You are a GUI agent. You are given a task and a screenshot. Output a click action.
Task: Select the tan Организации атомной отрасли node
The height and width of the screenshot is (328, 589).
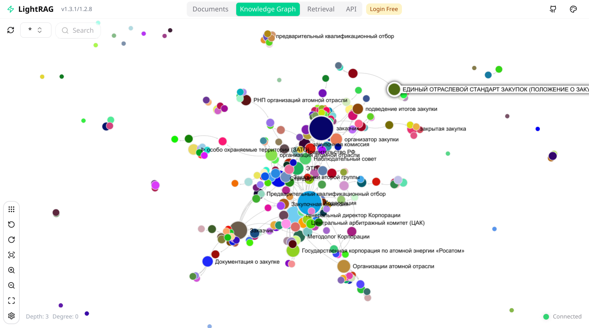pos(344,266)
